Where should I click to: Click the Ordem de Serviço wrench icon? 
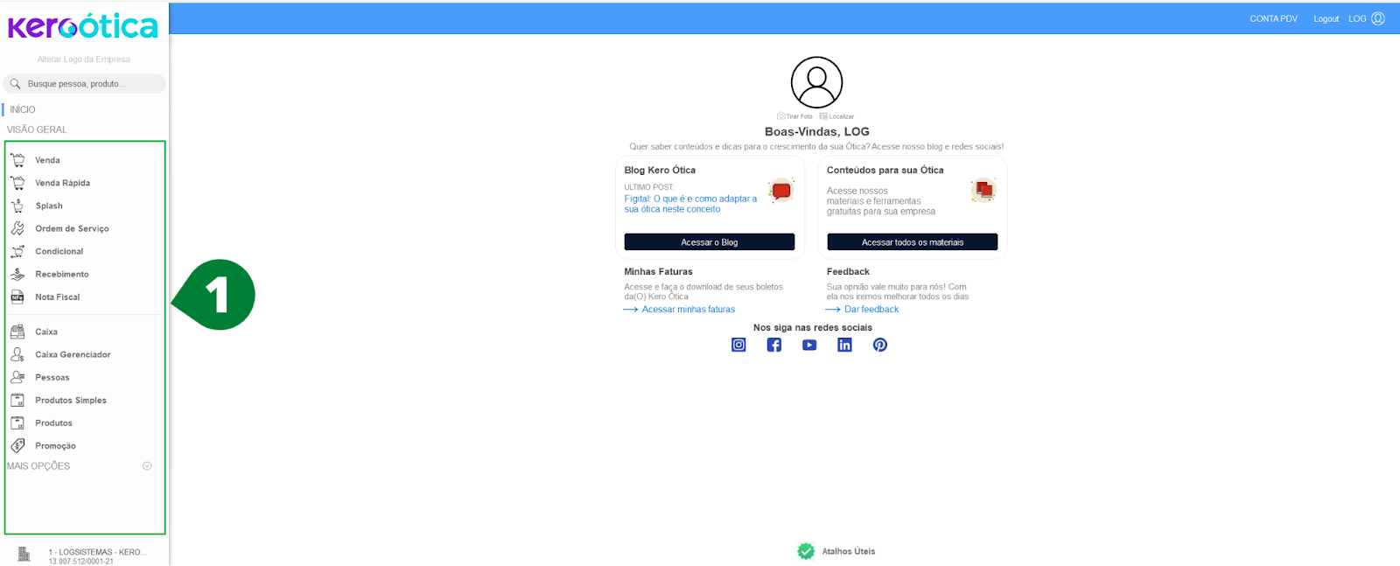pos(17,228)
